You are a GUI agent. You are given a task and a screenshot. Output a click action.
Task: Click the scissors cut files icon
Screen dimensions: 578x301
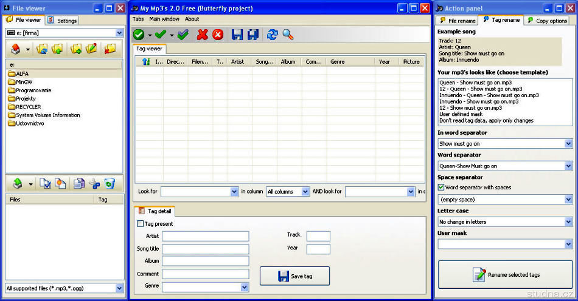(x=94, y=183)
